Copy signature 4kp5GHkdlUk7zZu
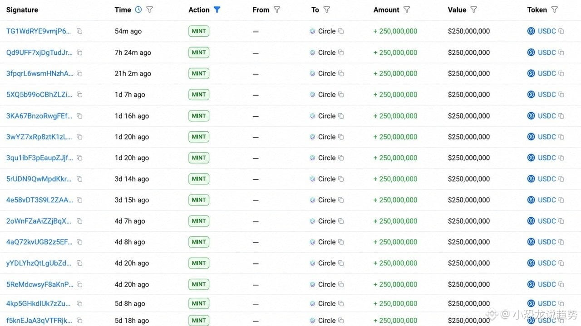 tap(79, 303)
